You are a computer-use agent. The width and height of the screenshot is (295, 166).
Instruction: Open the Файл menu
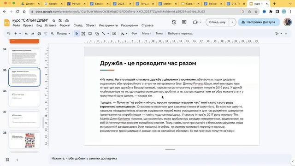16,25
